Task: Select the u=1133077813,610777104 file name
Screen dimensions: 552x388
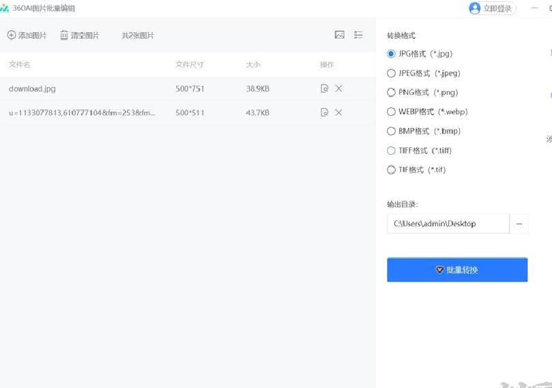Action: click(x=82, y=113)
